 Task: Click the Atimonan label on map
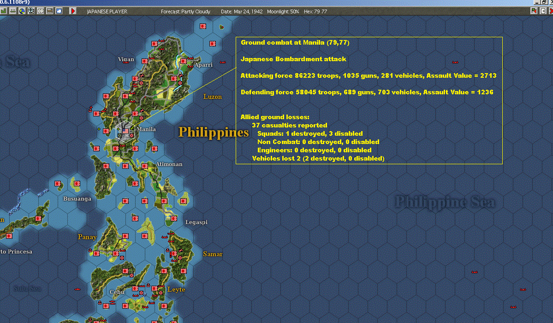tap(169, 164)
